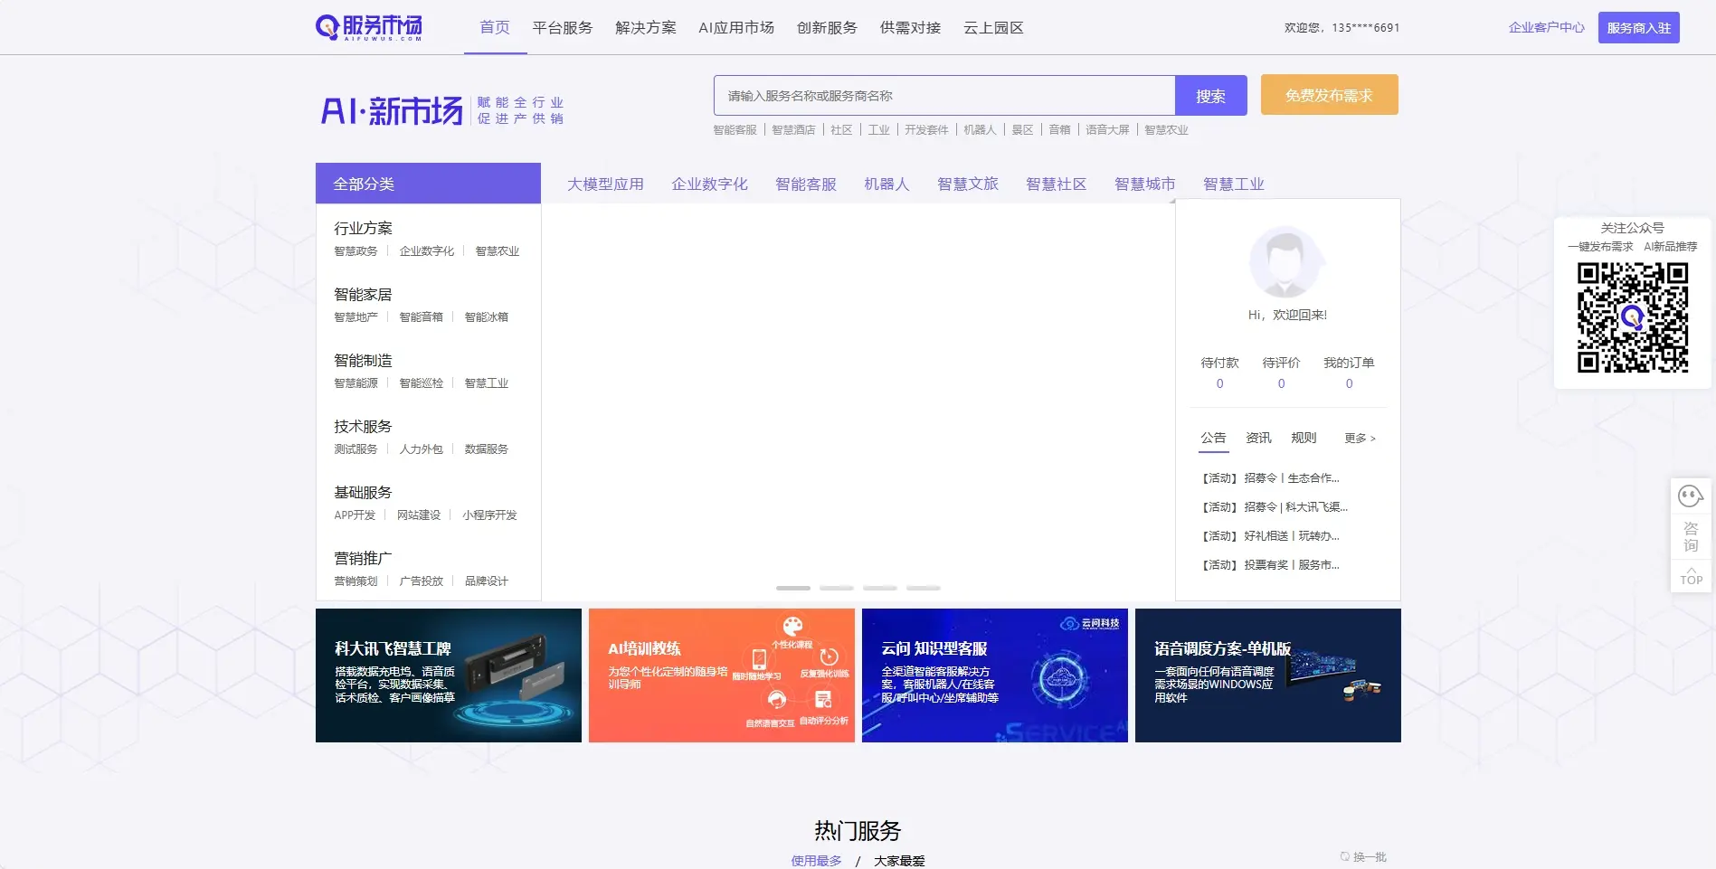Screen dimensions: 1716x869
Task: Click the AI·新市场 banner logo
Action: [x=392, y=111]
